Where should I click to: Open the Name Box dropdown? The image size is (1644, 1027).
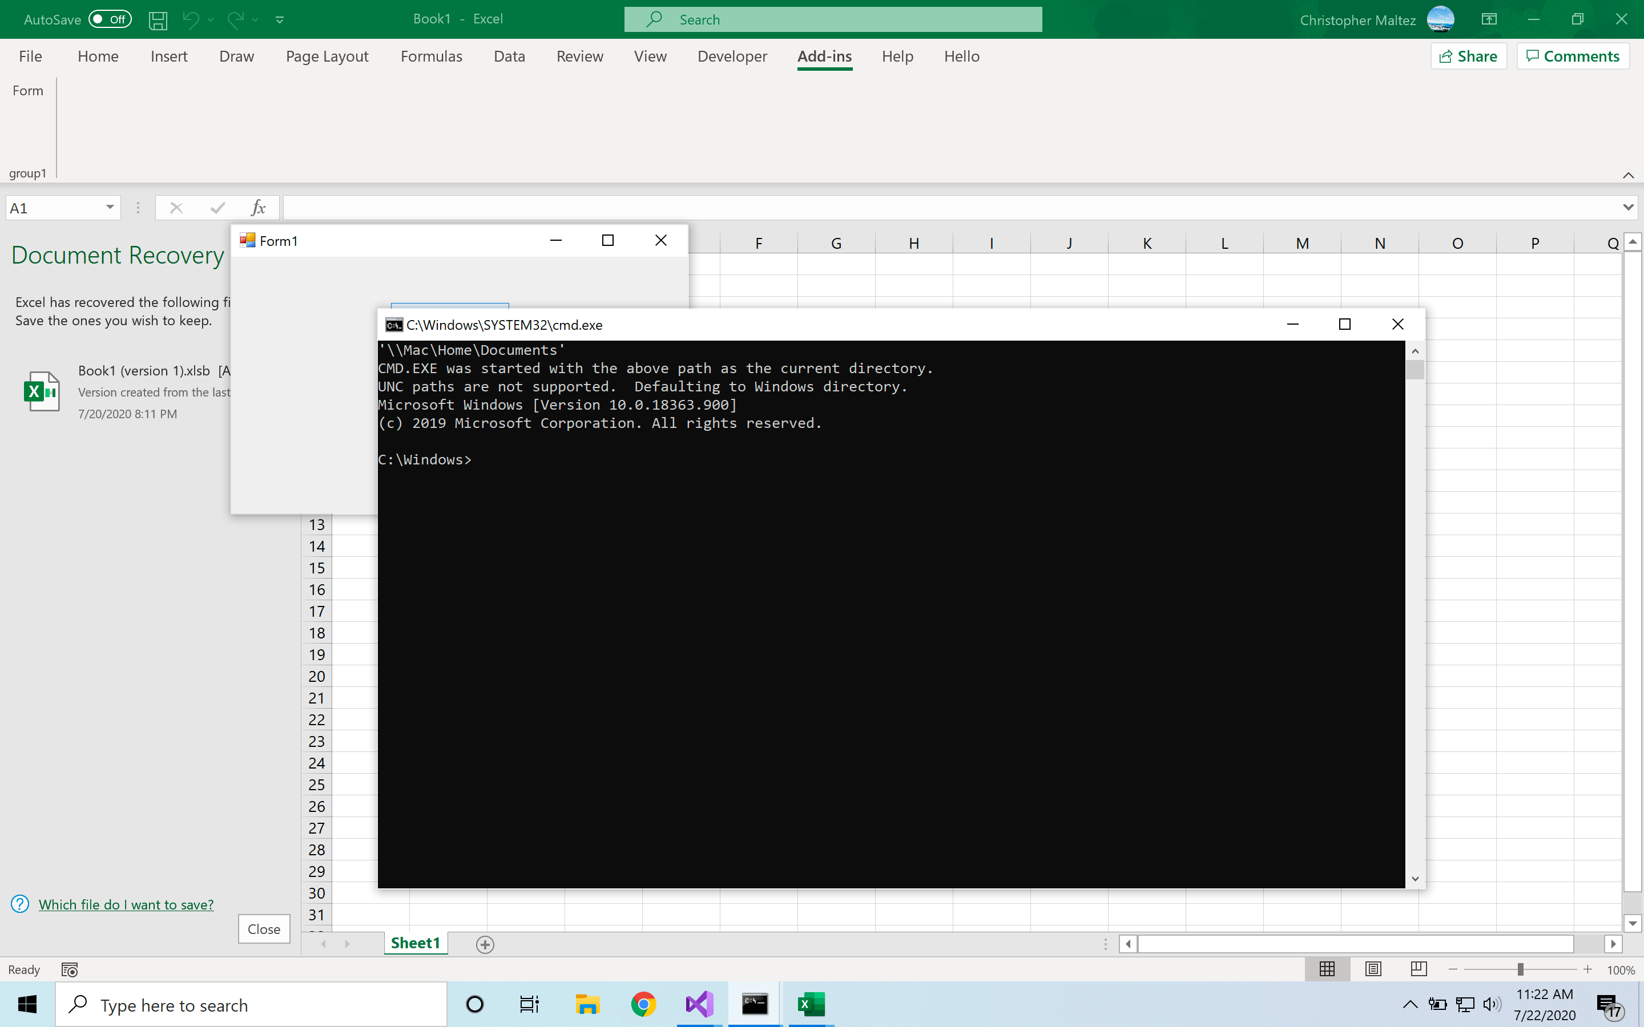tap(108, 207)
